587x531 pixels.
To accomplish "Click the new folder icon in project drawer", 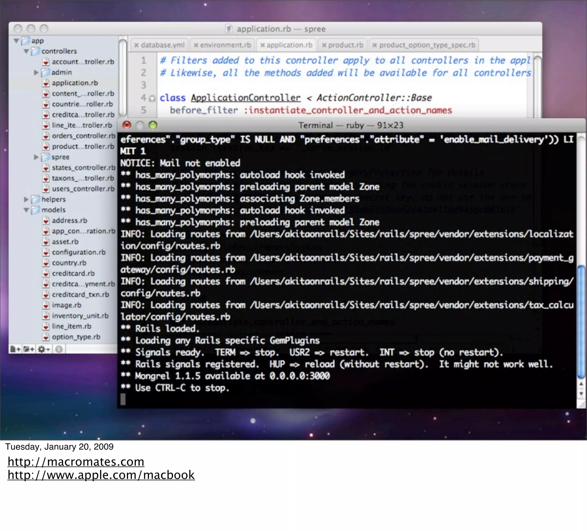I will pos(29,349).
